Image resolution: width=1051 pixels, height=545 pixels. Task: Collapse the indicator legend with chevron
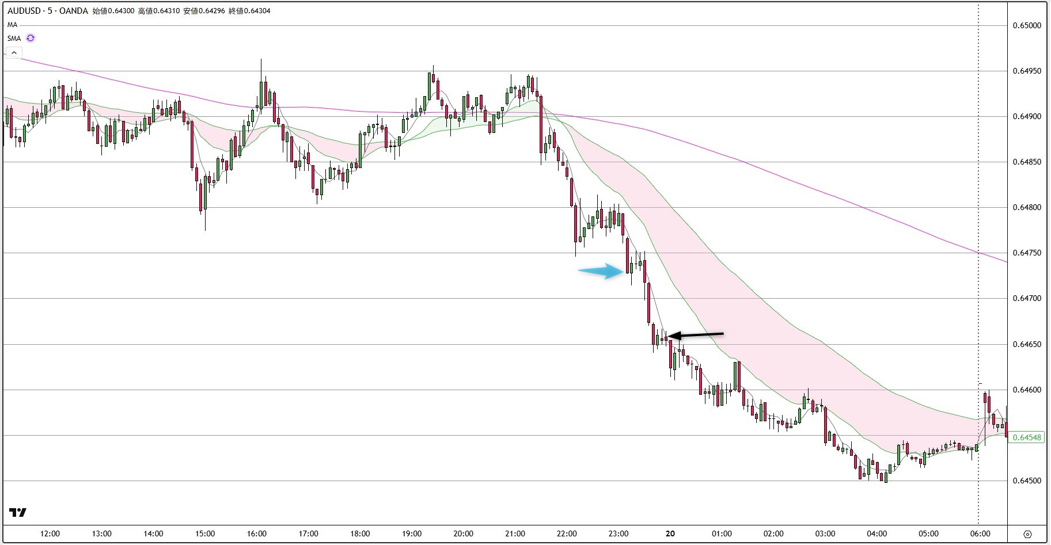pos(14,53)
